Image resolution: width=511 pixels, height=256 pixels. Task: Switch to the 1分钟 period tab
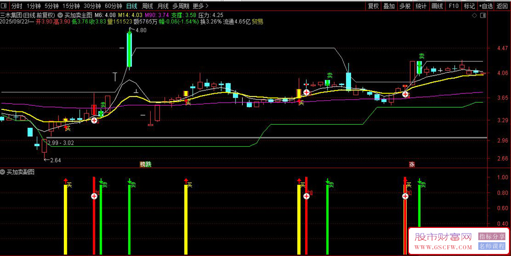(x=34, y=6)
